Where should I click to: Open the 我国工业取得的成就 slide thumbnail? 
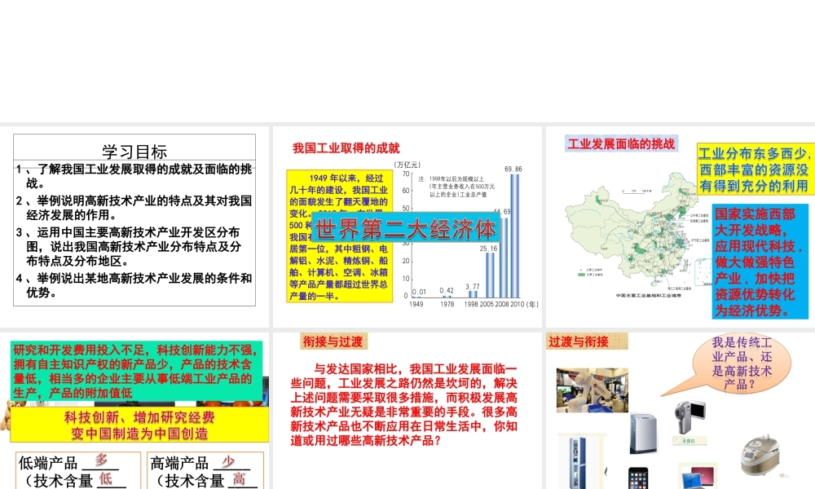407,227
